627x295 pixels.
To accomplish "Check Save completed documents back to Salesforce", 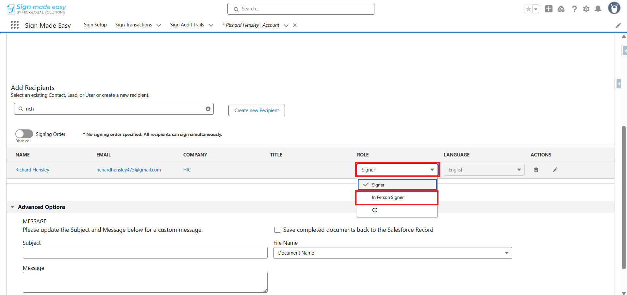I will click(x=277, y=230).
